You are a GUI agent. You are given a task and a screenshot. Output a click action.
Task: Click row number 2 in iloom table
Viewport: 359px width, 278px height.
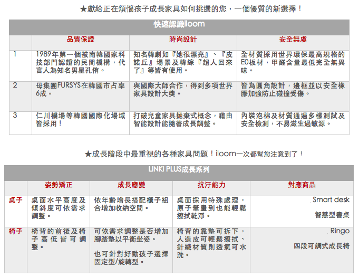(15, 85)
